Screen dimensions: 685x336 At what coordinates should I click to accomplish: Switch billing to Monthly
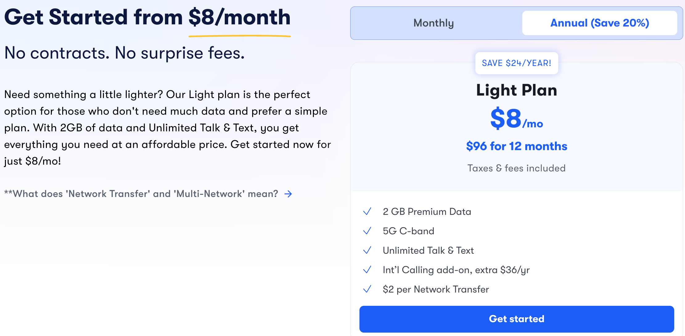coord(433,23)
